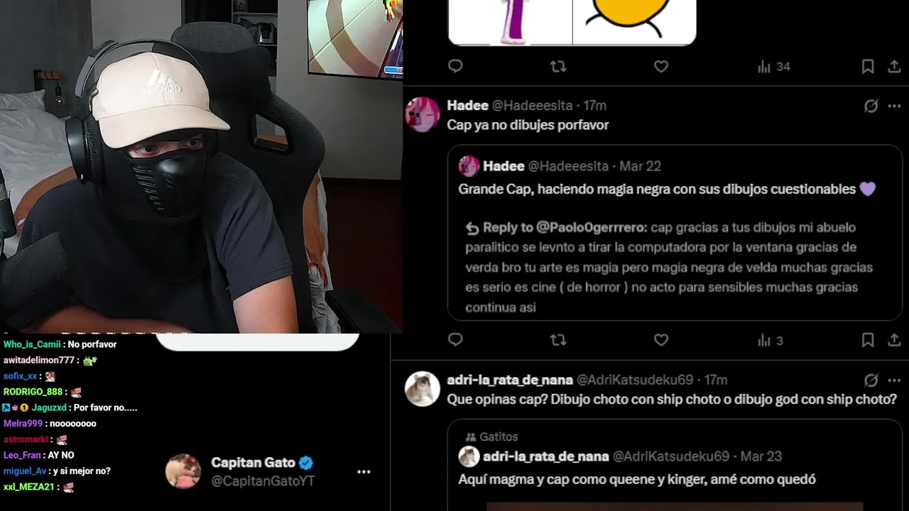Retweet the top image post
Viewport: 909px width, 511px height.
558,66
